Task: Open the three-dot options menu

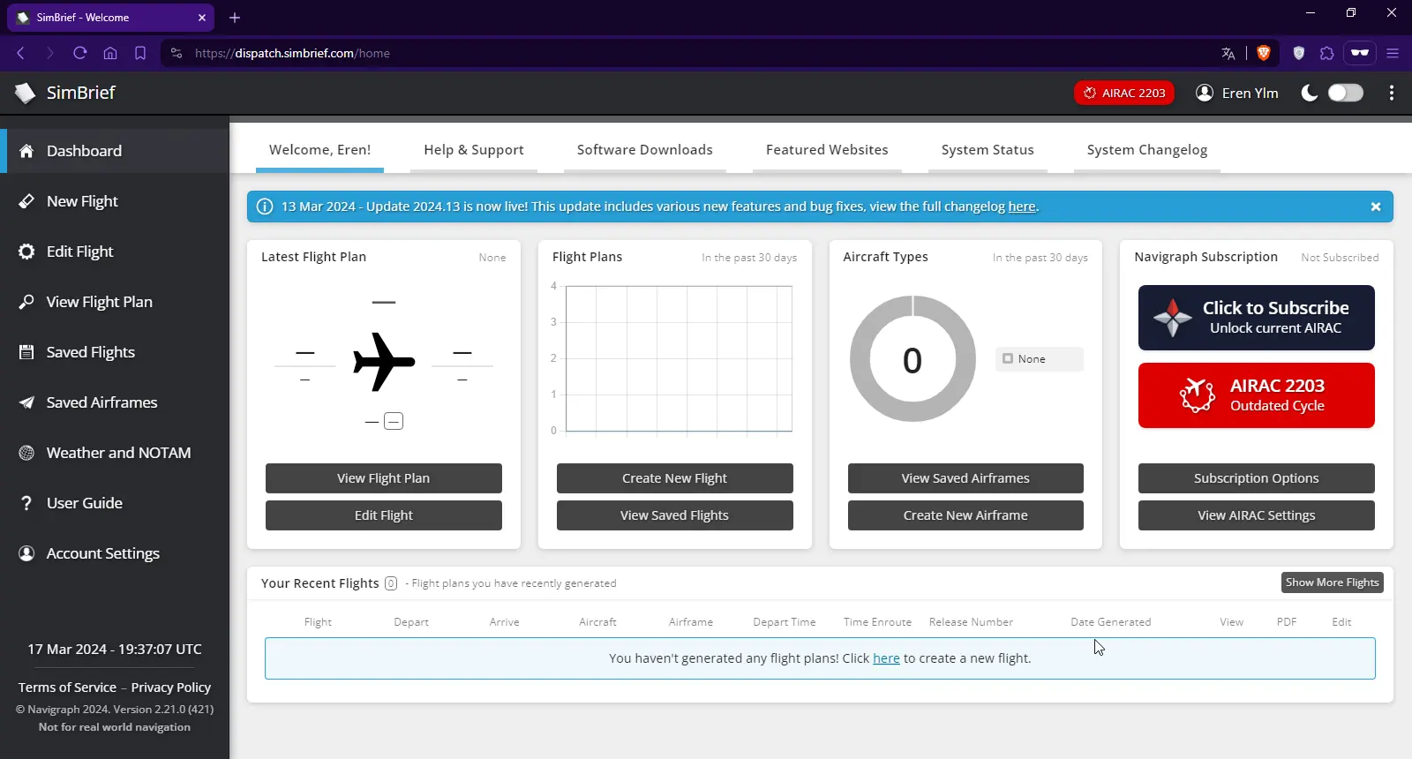Action: pos(1392,93)
